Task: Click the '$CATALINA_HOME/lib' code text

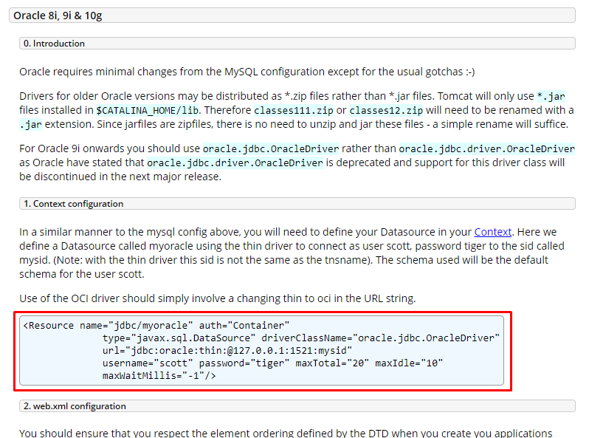Action: [x=148, y=111]
